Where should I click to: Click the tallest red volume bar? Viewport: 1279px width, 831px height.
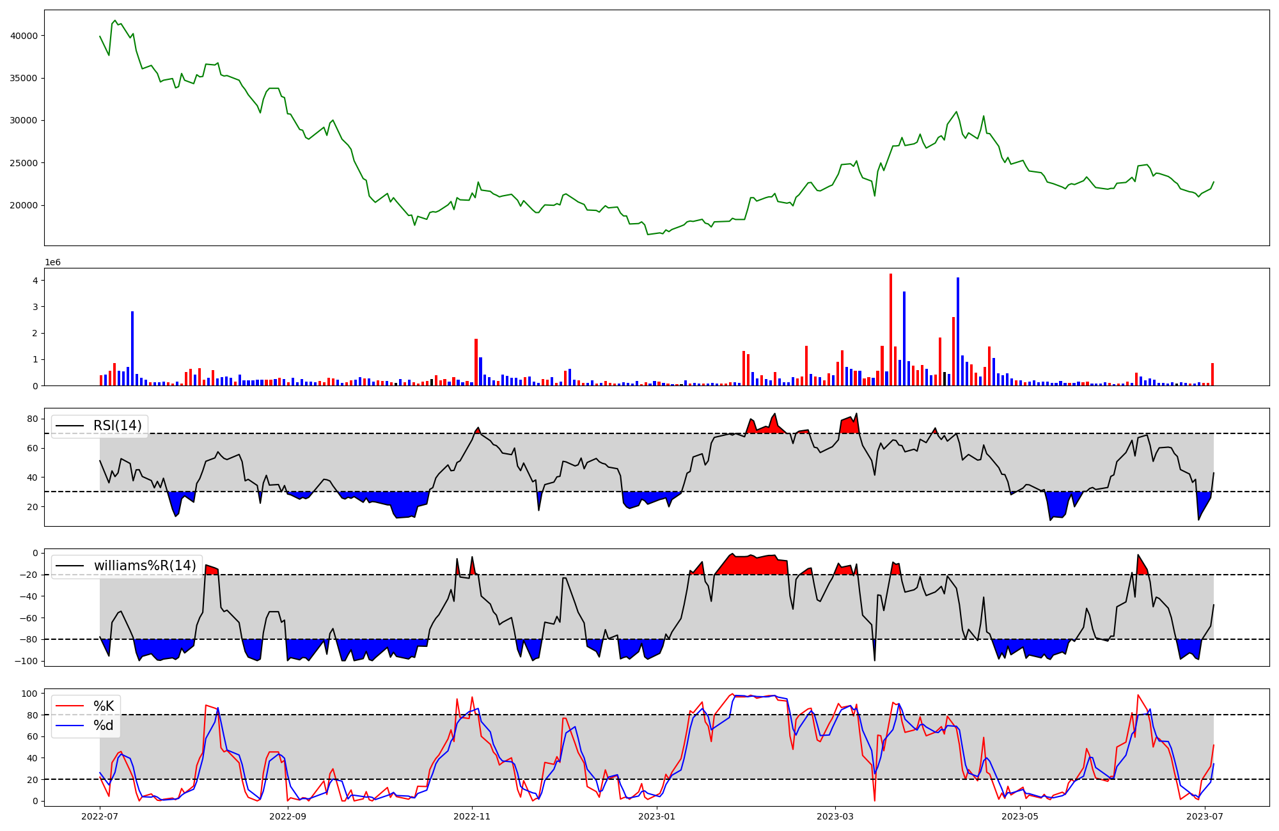(891, 329)
